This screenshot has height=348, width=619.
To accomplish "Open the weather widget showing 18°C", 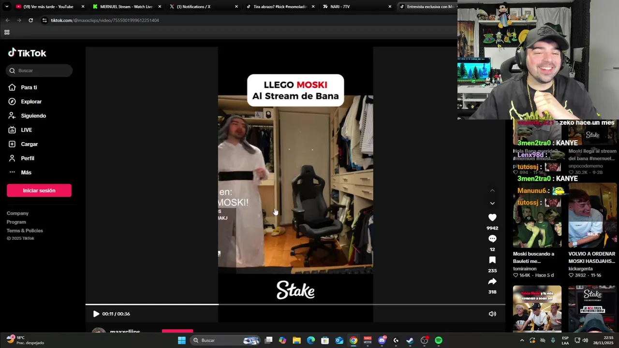I will [x=25, y=340].
